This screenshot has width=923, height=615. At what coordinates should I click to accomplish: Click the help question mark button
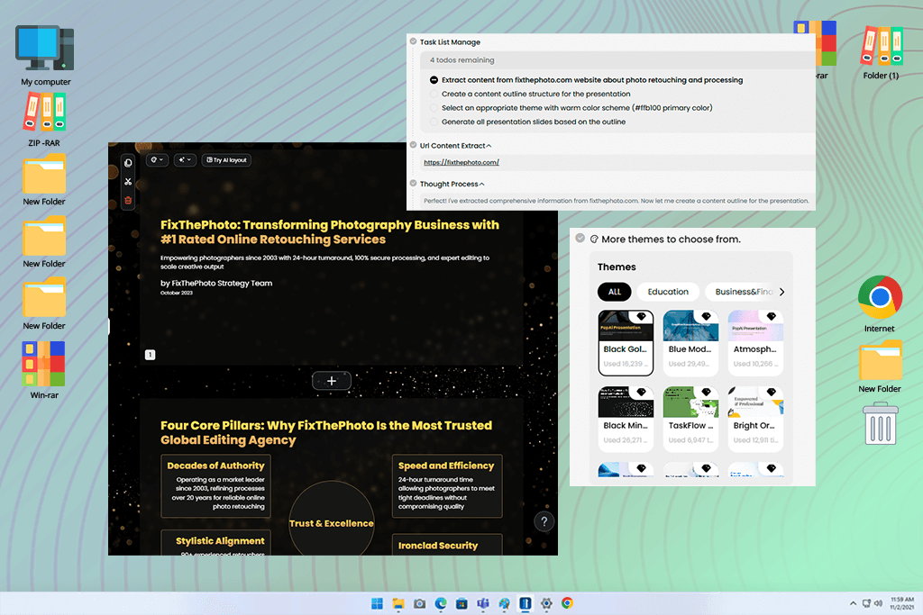coord(544,521)
